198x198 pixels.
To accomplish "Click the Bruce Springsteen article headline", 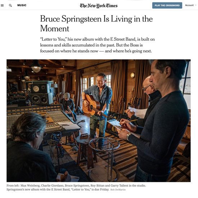I will point(96,24).
